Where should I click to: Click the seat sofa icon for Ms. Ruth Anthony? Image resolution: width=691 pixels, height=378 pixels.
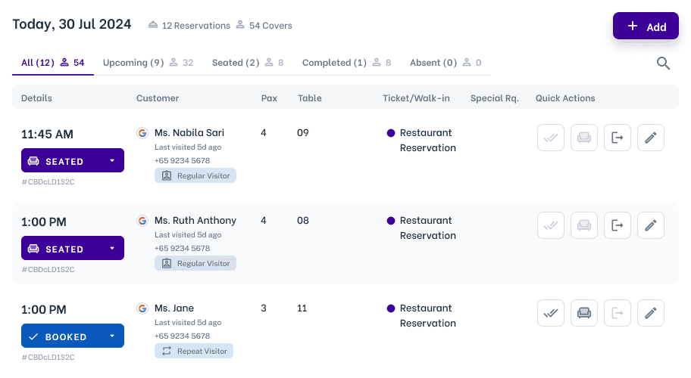click(584, 225)
